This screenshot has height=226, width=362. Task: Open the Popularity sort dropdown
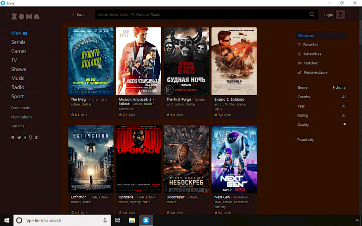(305, 140)
